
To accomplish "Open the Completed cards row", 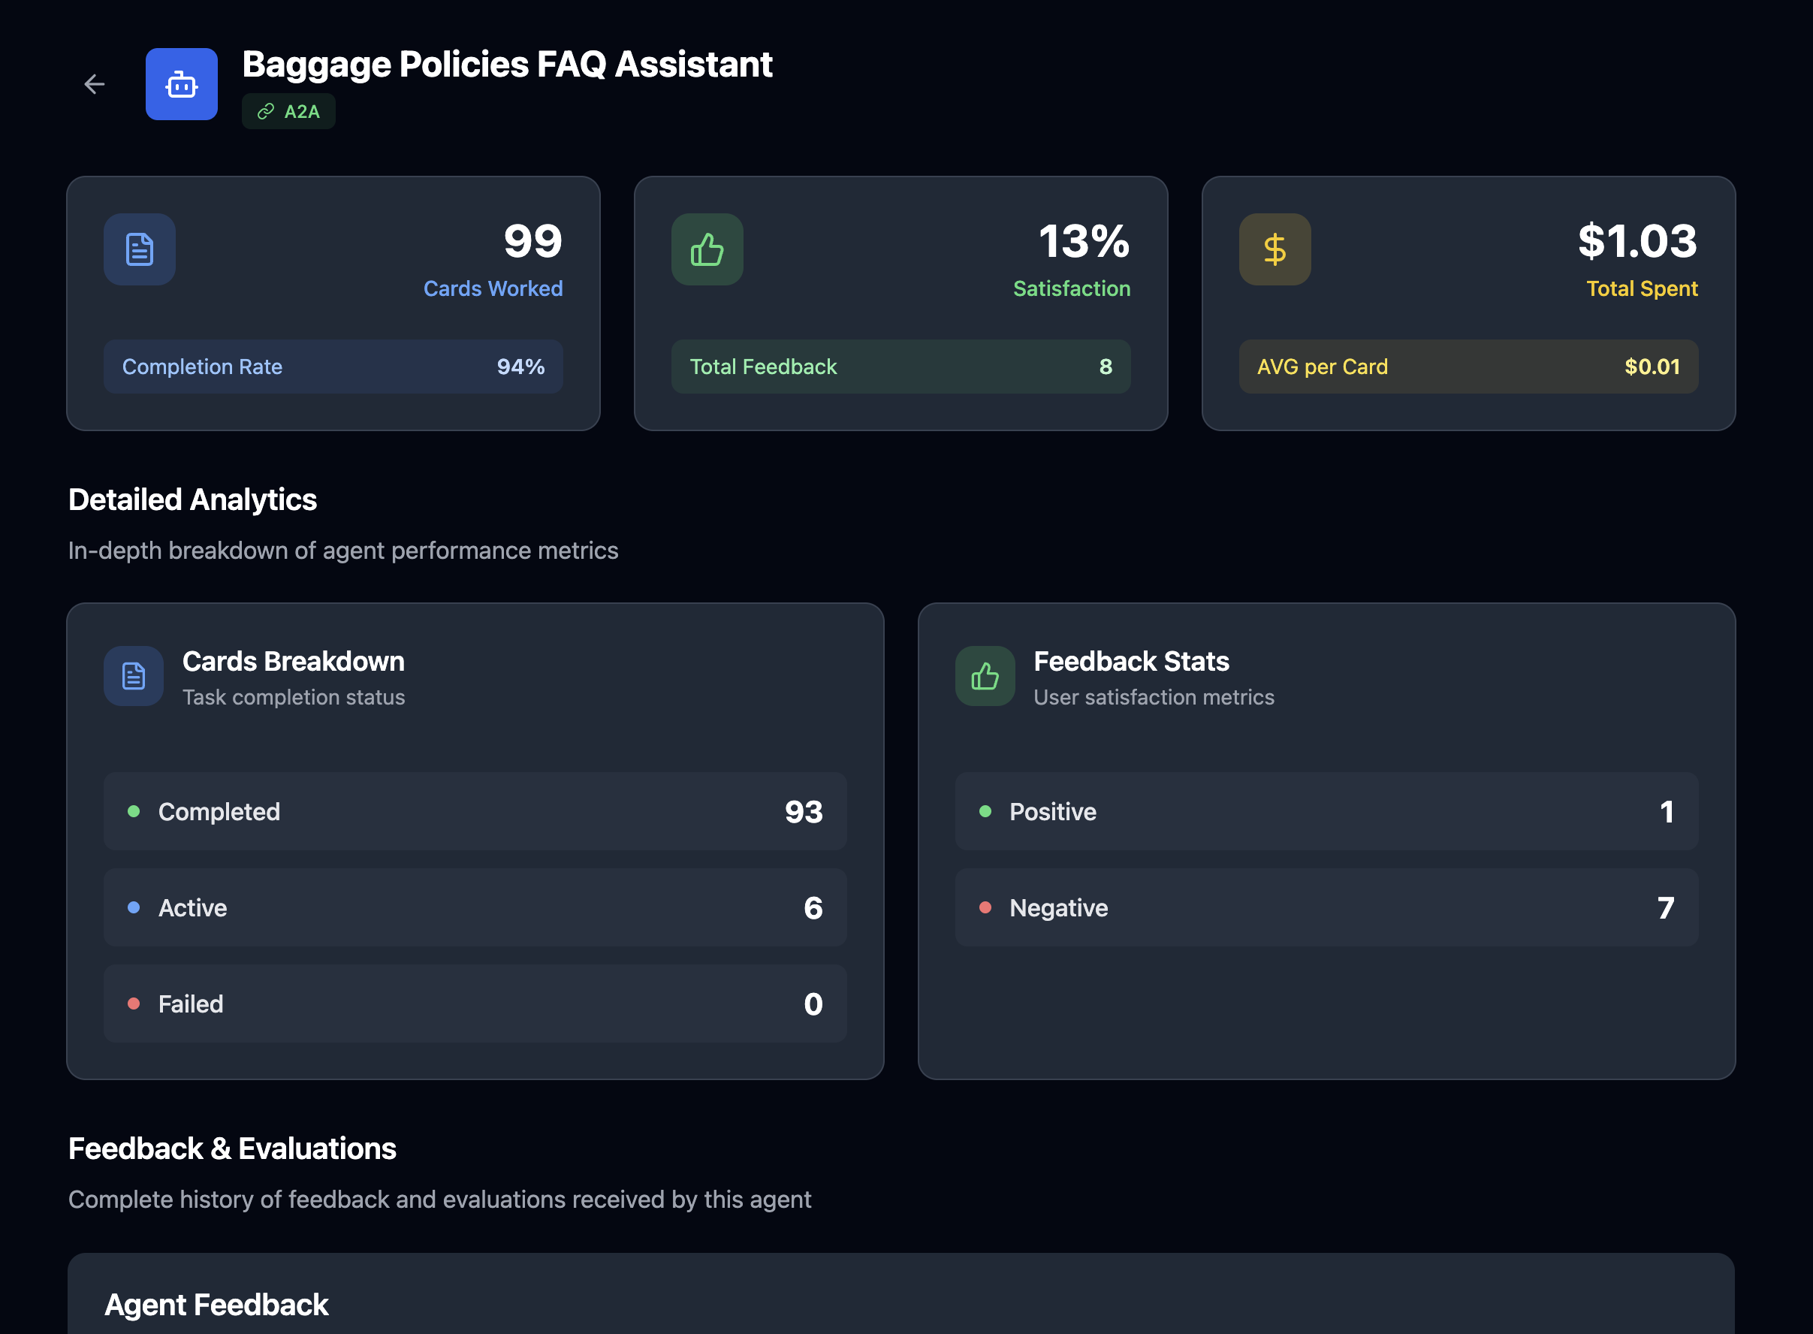I will point(475,810).
